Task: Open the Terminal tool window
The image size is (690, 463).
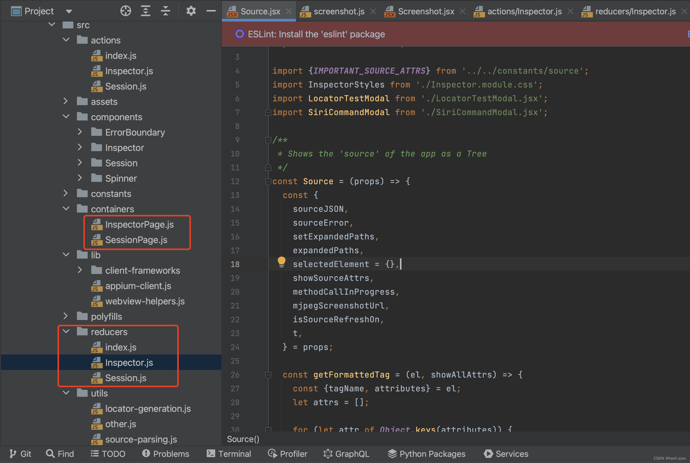Action: pos(229,454)
